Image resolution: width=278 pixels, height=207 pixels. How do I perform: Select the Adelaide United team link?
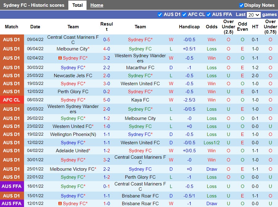[x=72, y=151]
